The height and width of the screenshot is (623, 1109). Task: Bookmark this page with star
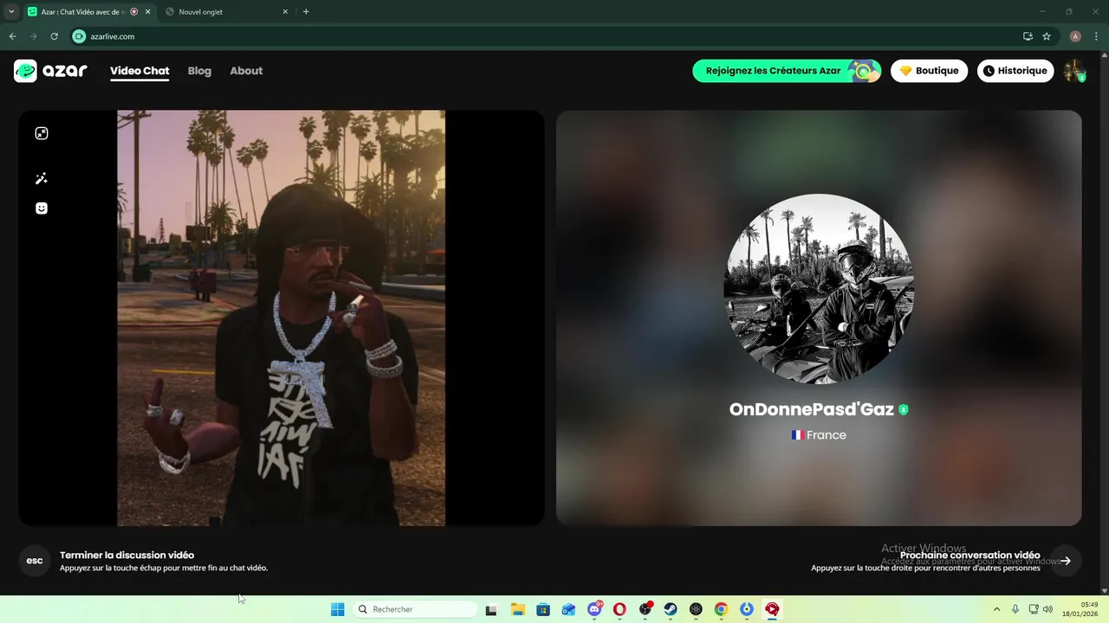pyautogui.click(x=1047, y=36)
